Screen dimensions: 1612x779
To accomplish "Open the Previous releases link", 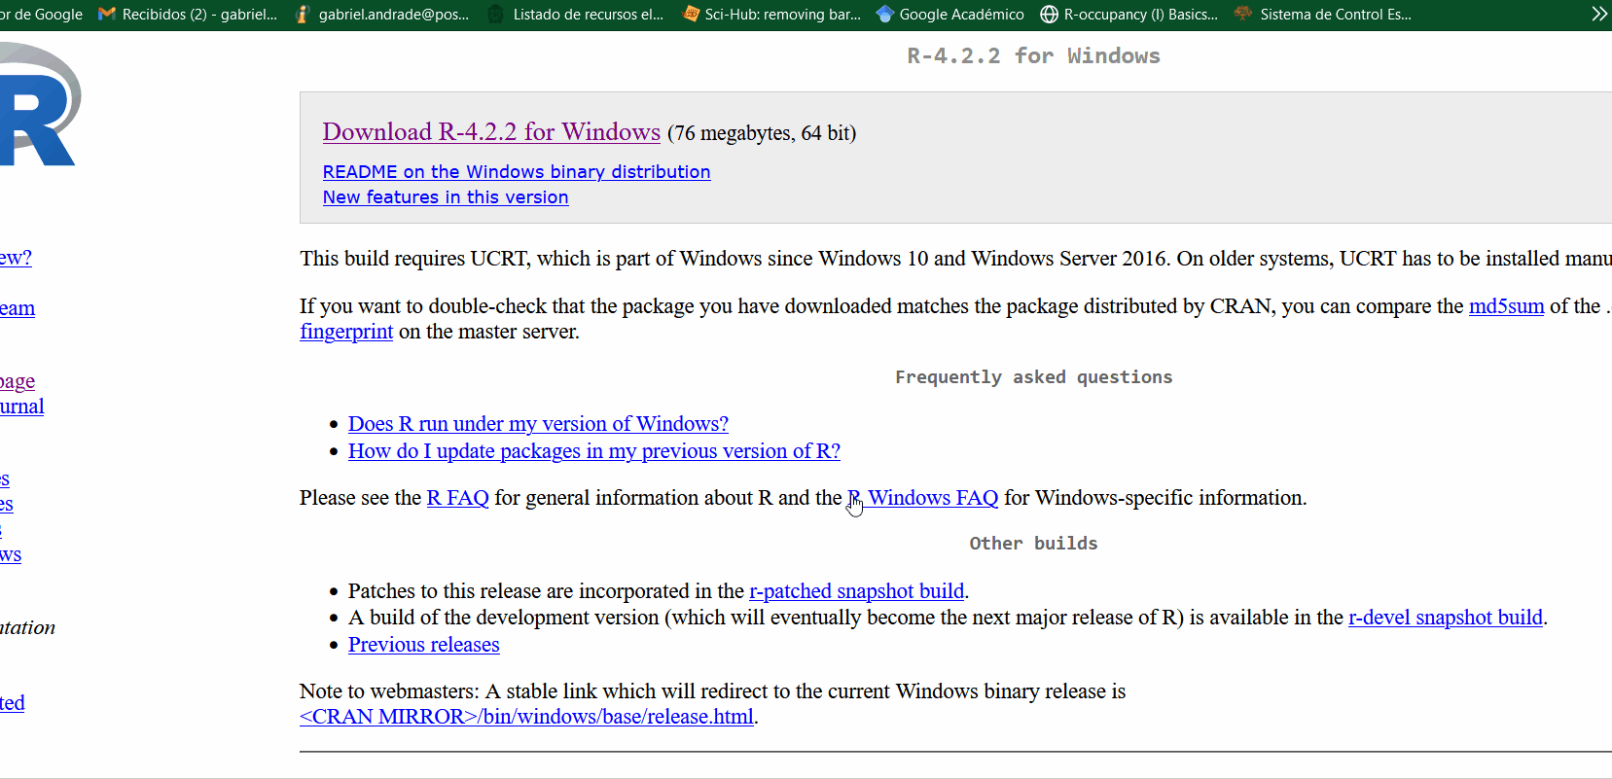I will click(x=423, y=645).
